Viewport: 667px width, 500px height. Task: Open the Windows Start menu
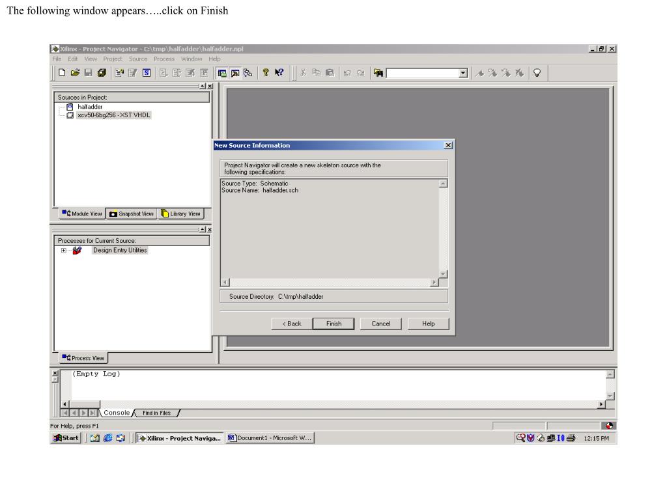(x=66, y=438)
